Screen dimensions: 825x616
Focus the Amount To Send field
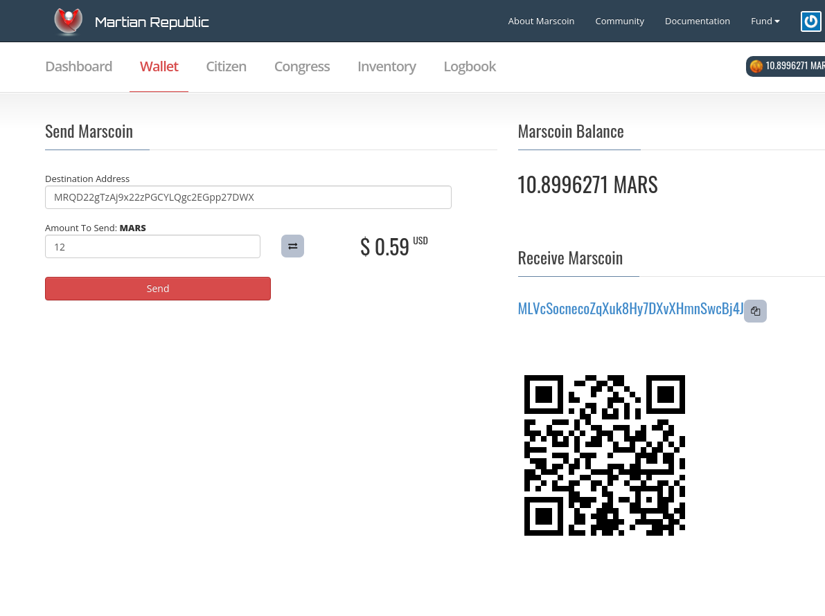(152, 246)
